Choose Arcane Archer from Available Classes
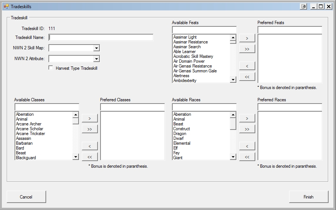336x210 pixels. [x=29, y=124]
